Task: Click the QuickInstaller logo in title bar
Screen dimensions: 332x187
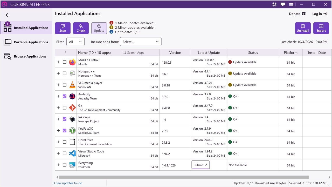Action: tap(4, 4)
